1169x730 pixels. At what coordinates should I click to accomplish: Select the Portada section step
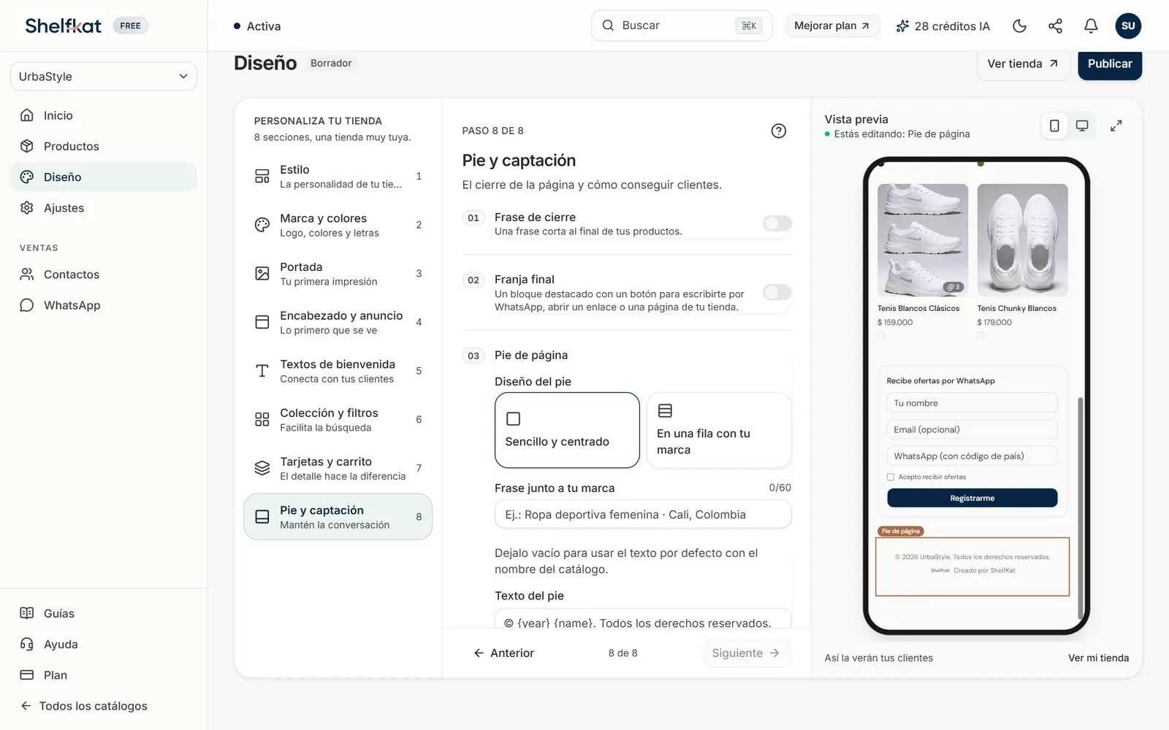(x=338, y=274)
